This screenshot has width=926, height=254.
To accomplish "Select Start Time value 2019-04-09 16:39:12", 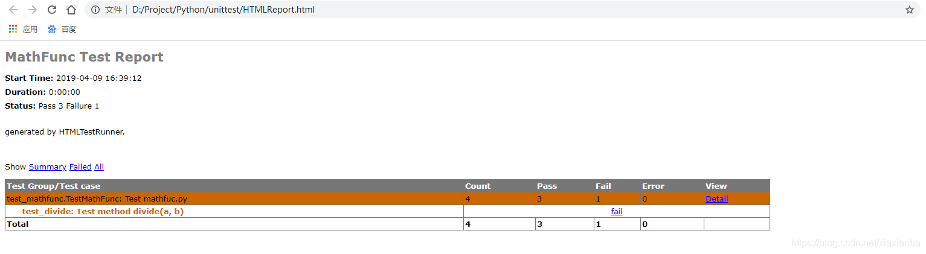I will 99,78.
